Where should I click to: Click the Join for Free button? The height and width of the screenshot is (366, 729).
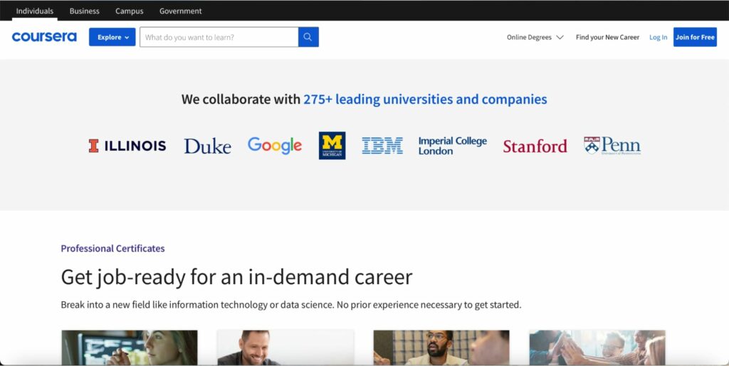click(695, 37)
